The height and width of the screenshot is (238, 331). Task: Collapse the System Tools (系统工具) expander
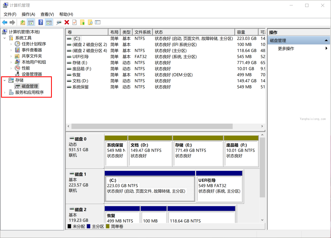(x=5, y=38)
